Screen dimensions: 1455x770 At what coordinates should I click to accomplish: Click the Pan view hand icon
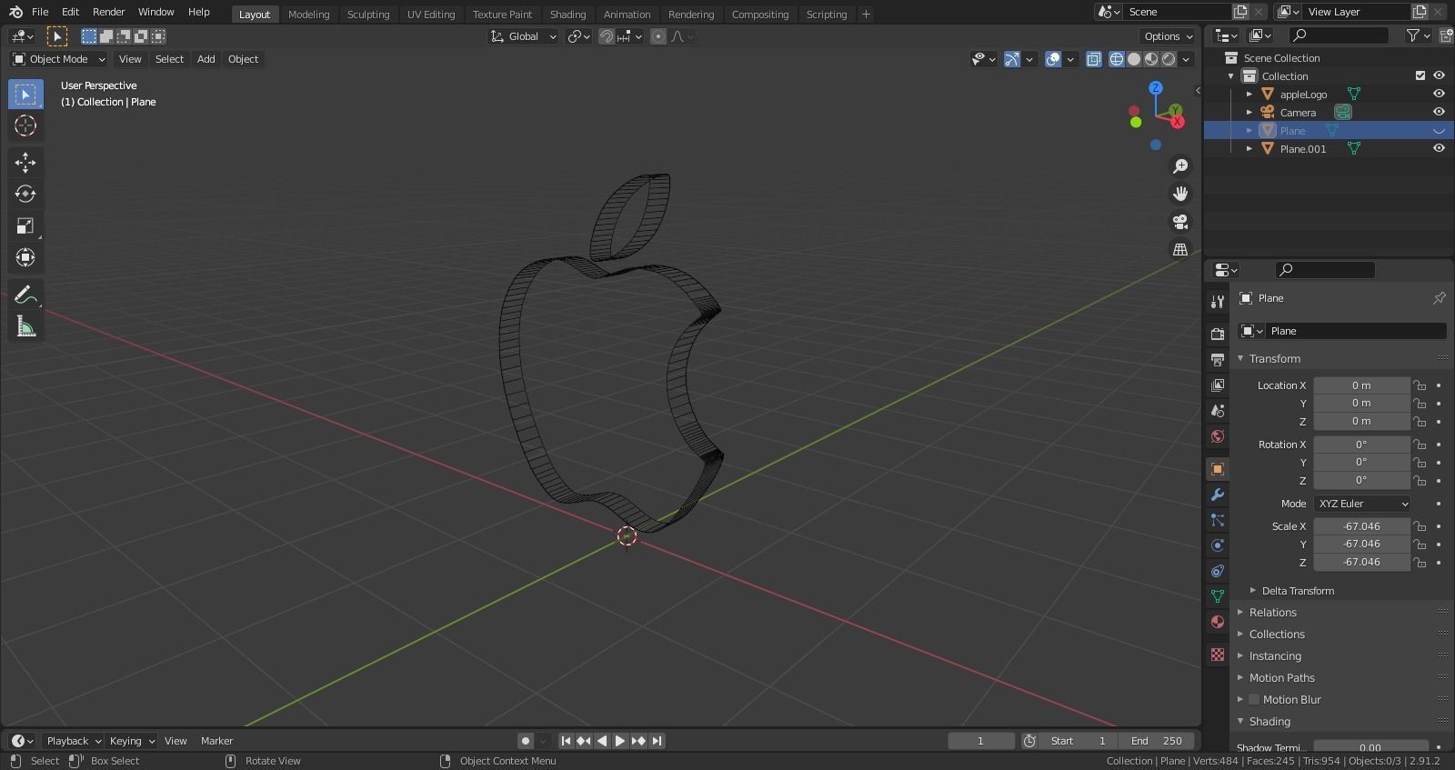click(1180, 194)
